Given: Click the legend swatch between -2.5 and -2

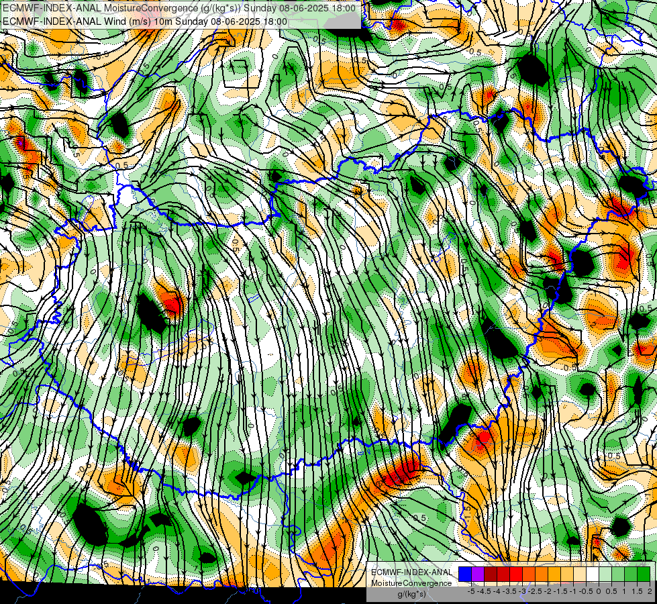Looking at the screenshot, I should 542,574.
